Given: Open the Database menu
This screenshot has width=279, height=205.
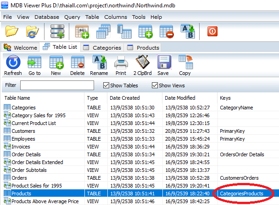Looking at the screenshot, I should 47,17.
